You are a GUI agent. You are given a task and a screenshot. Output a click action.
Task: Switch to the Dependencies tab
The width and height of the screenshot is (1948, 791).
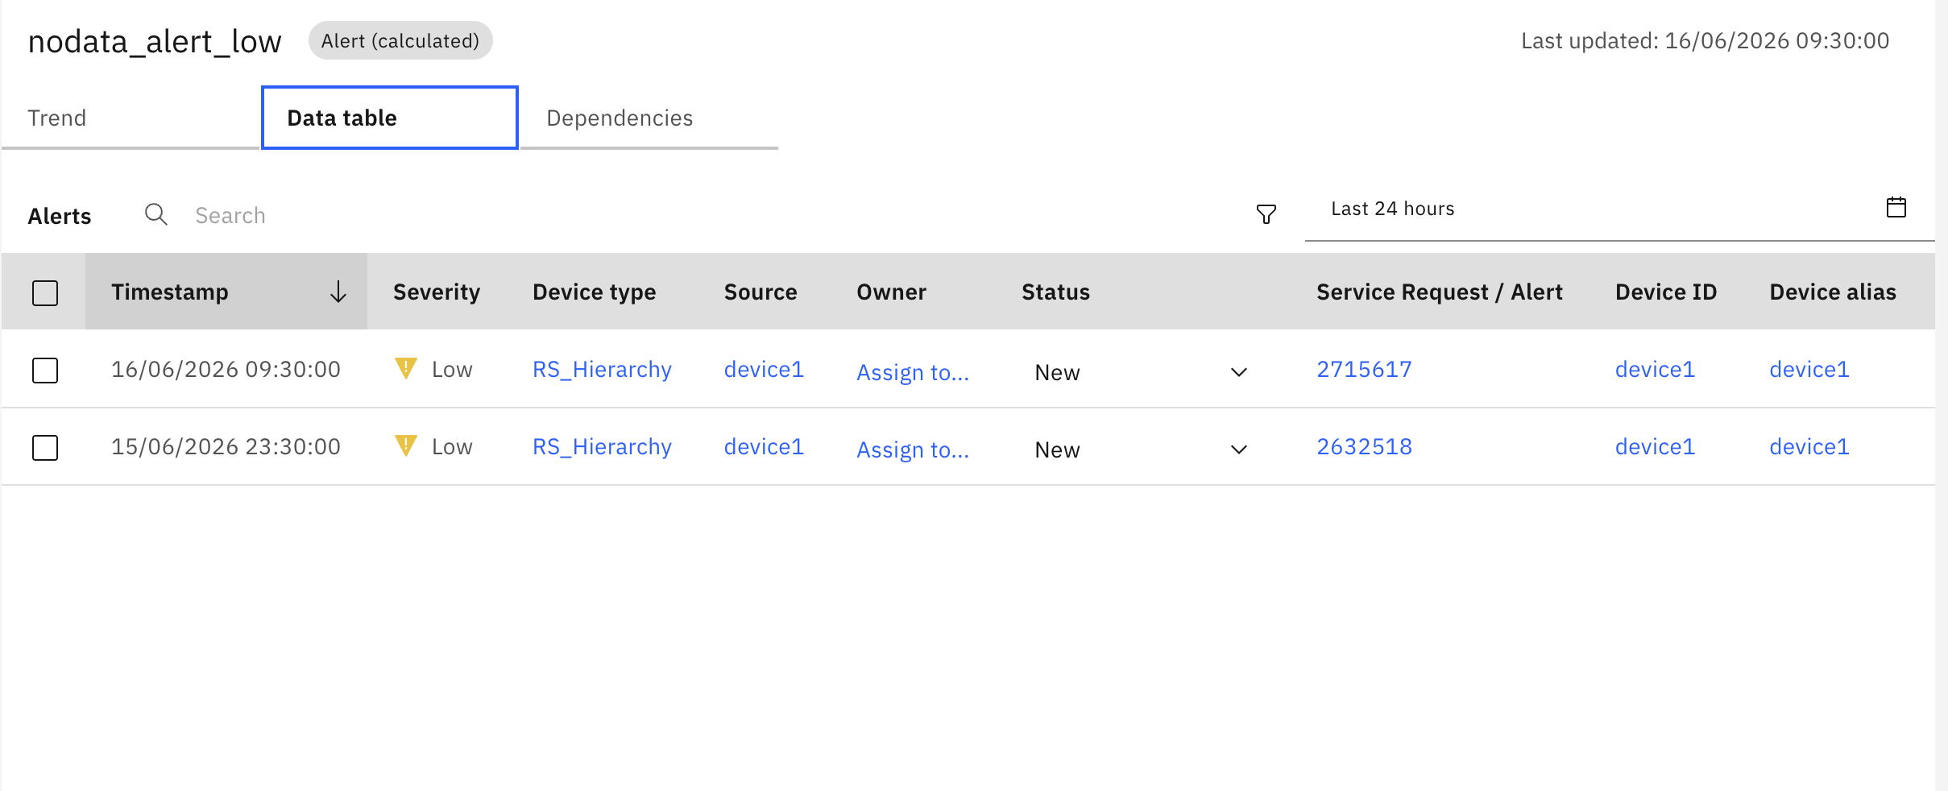(649, 118)
